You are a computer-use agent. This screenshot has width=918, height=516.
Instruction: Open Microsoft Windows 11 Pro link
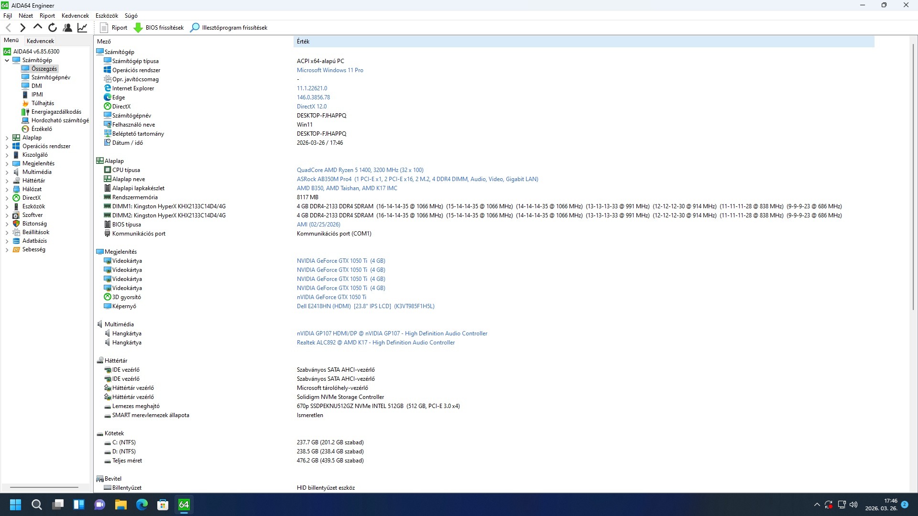point(329,70)
